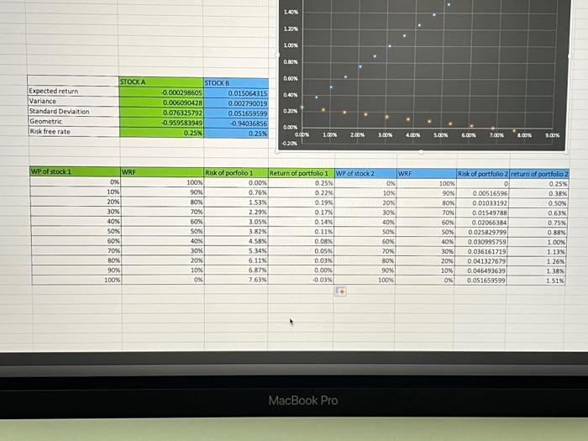Select portfolio 2 risk cell 0.00516596
Viewport: 588px width, 441px height.
click(x=482, y=194)
